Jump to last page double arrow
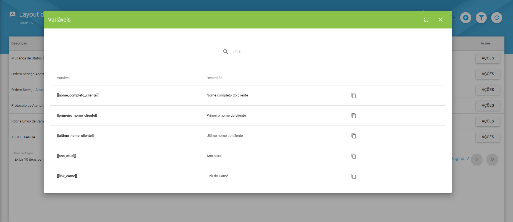 (x=492, y=159)
